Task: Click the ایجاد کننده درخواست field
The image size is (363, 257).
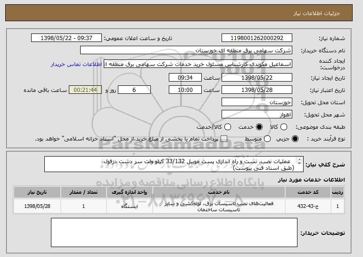Action: (x=198, y=64)
